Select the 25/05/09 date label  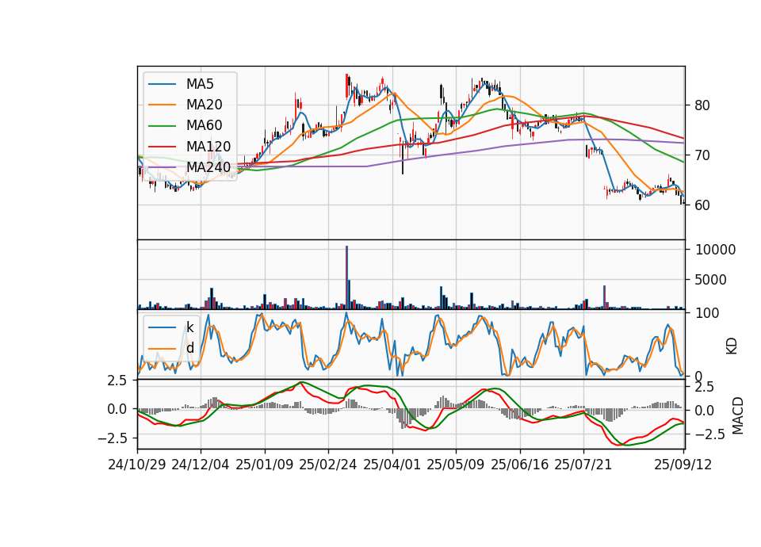(x=456, y=465)
